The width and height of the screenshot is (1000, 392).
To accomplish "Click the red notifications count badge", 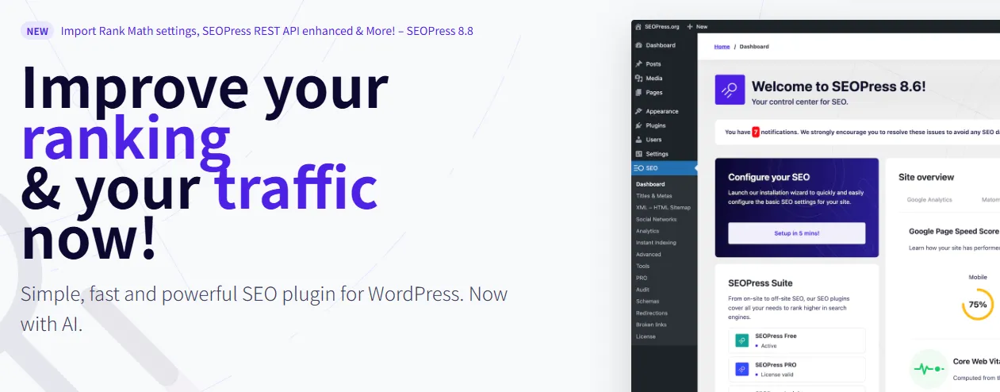I will click(756, 133).
